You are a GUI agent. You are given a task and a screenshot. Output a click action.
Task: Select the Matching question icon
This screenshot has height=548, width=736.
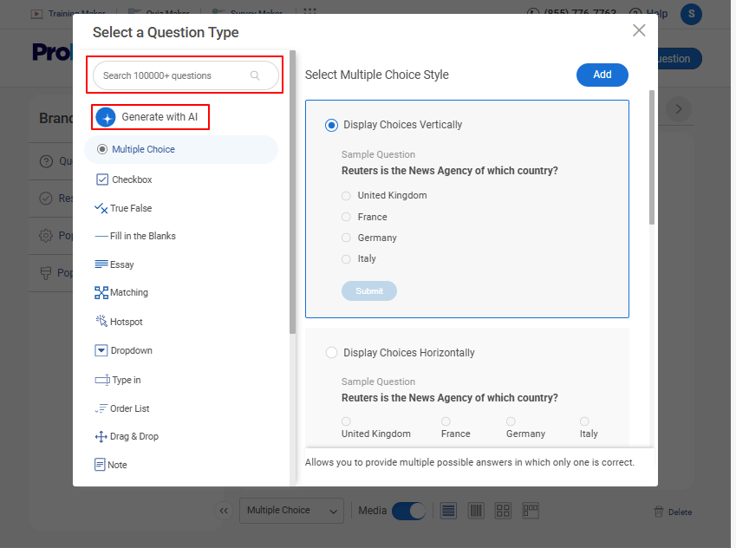(x=101, y=293)
